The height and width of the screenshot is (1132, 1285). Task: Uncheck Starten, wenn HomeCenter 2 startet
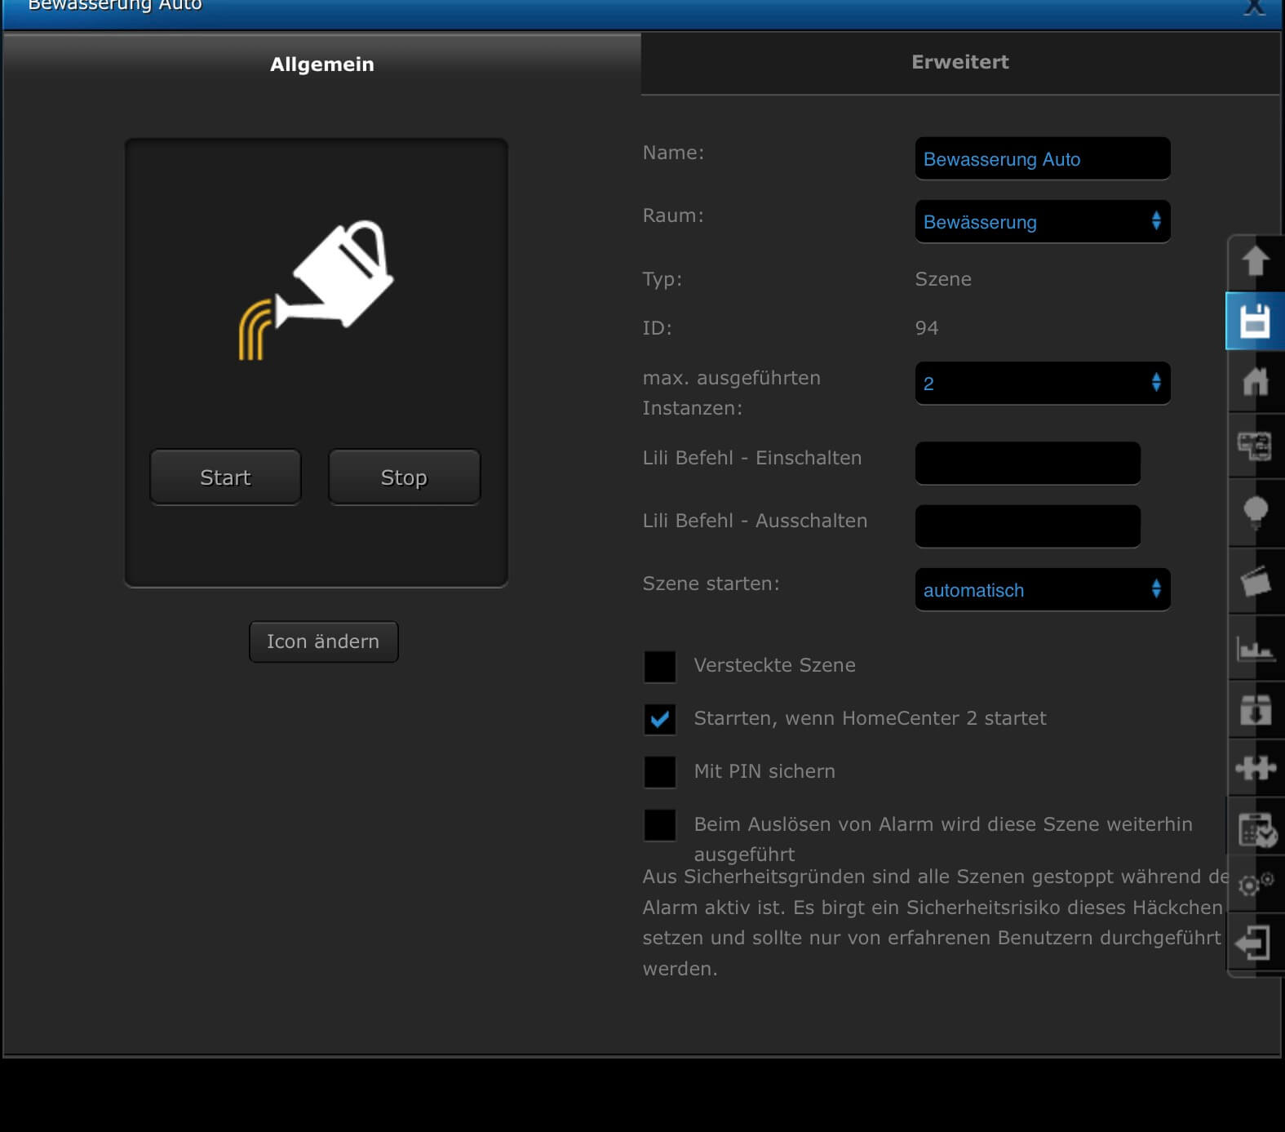(659, 719)
